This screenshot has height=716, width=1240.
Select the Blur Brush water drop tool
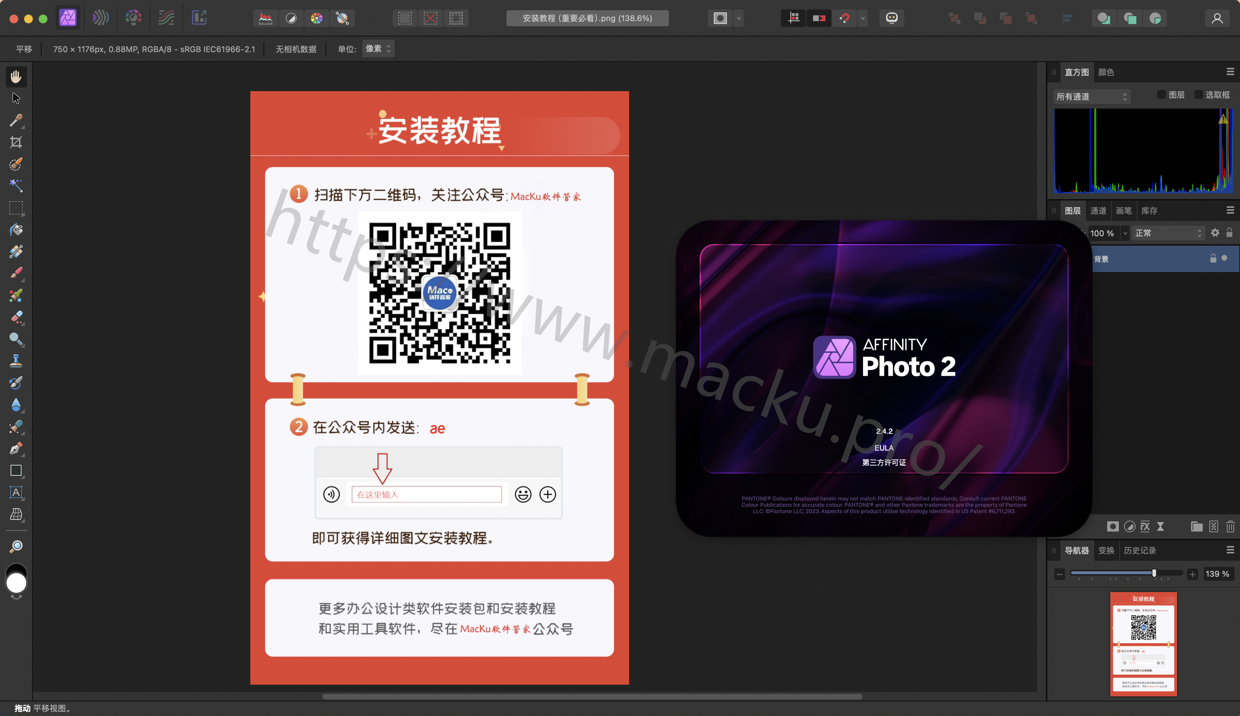(16, 404)
